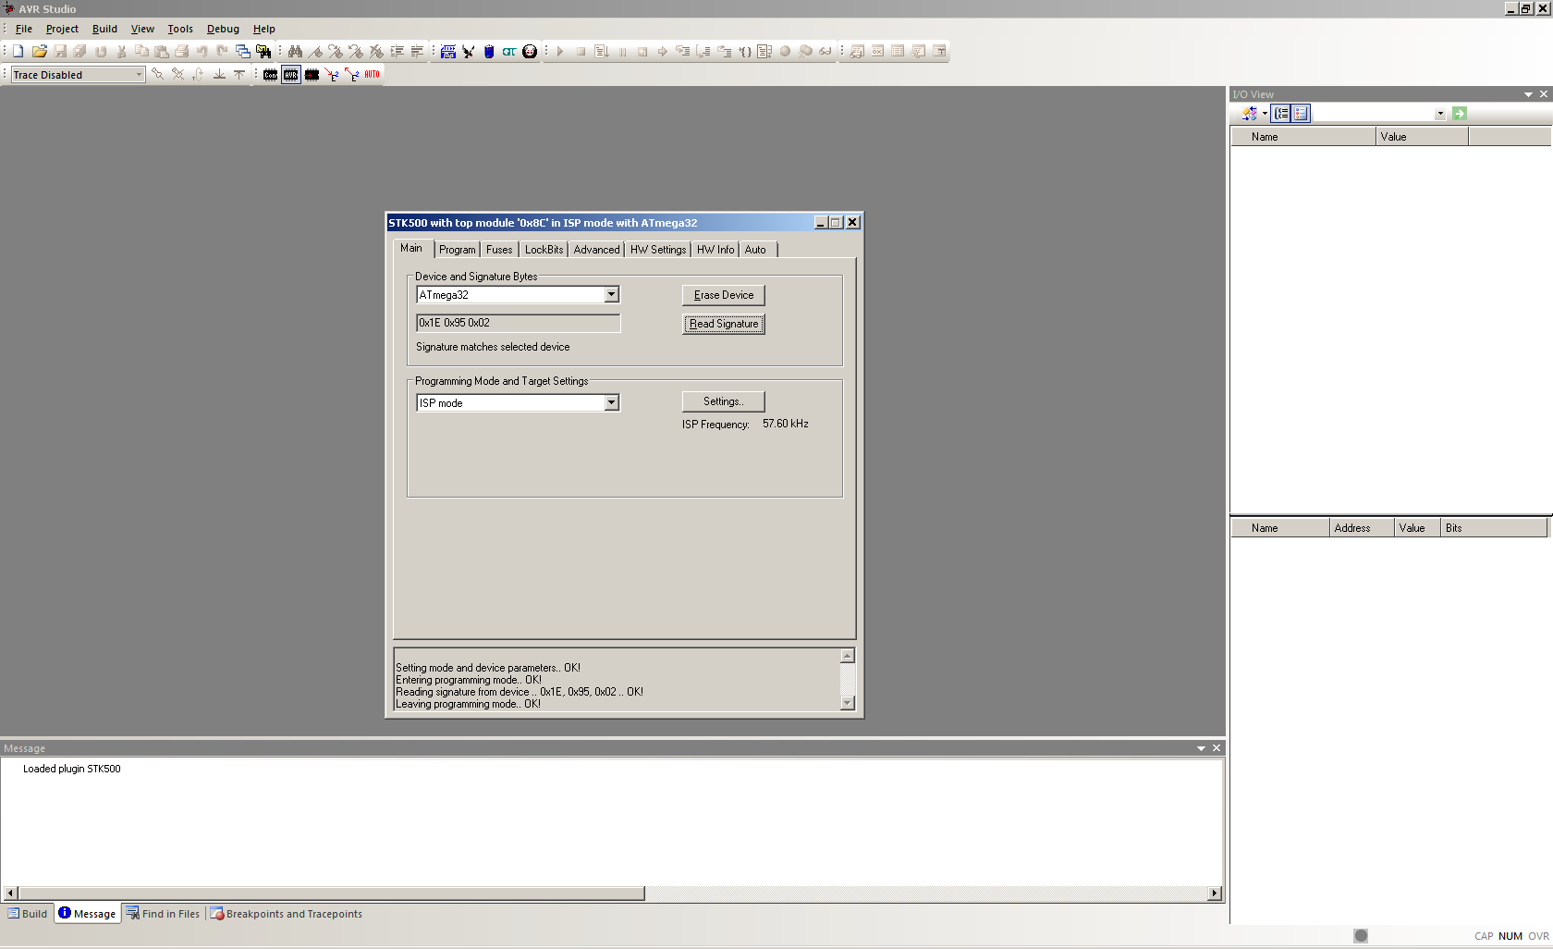The height and width of the screenshot is (949, 1553).
Task: Close the Message panel
Action: (x=1217, y=748)
